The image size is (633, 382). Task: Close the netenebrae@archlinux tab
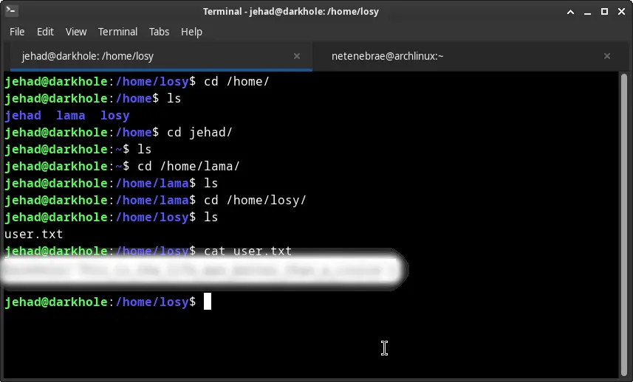(x=607, y=56)
